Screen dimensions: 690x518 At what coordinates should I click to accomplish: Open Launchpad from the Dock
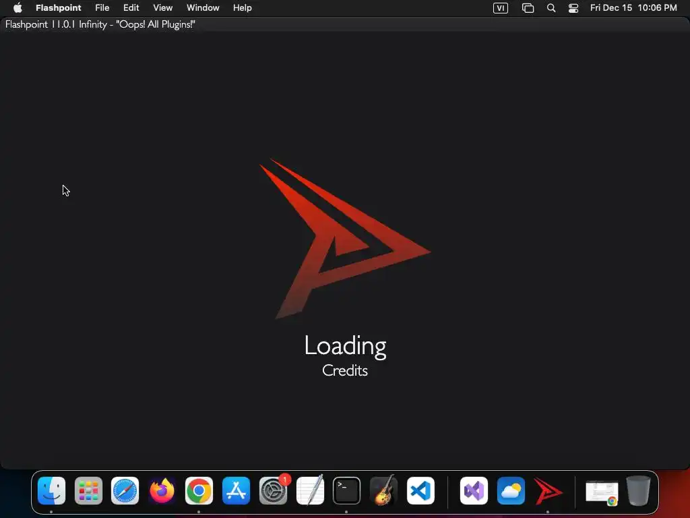tap(88, 491)
